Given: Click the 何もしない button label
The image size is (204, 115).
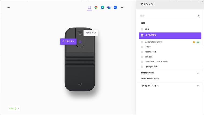Looking at the screenshot, I should point(91,33).
